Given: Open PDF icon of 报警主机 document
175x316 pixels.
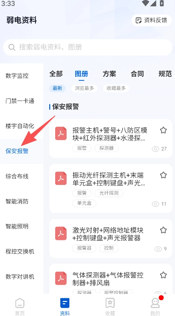Looking at the screenshot, I should 61,133.
